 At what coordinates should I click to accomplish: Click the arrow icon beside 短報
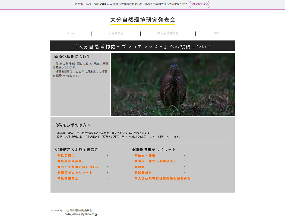[184, 167]
